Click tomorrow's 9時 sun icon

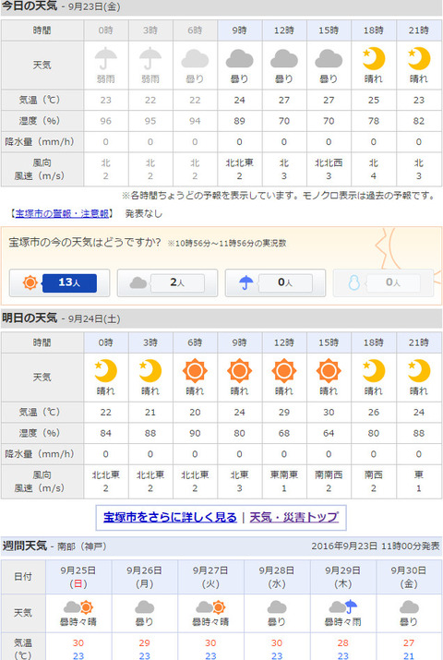[x=239, y=371]
